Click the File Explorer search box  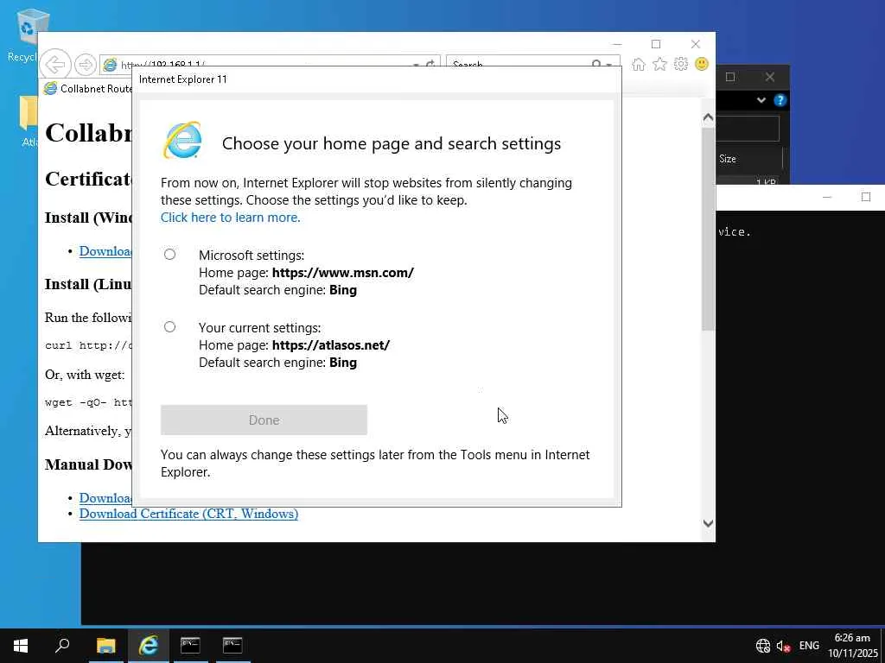tap(748, 129)
